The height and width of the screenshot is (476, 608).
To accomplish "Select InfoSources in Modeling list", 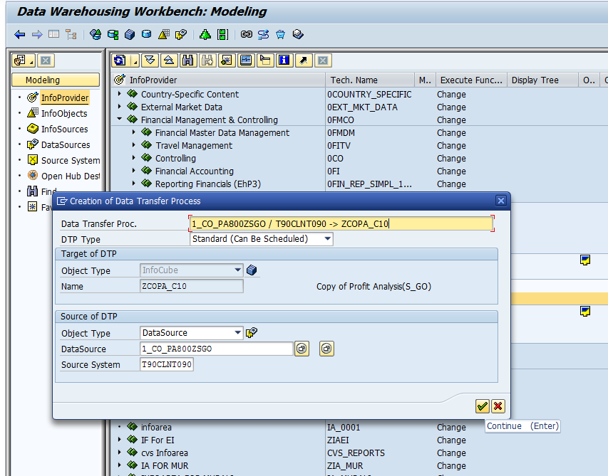I will coord(64,129).
